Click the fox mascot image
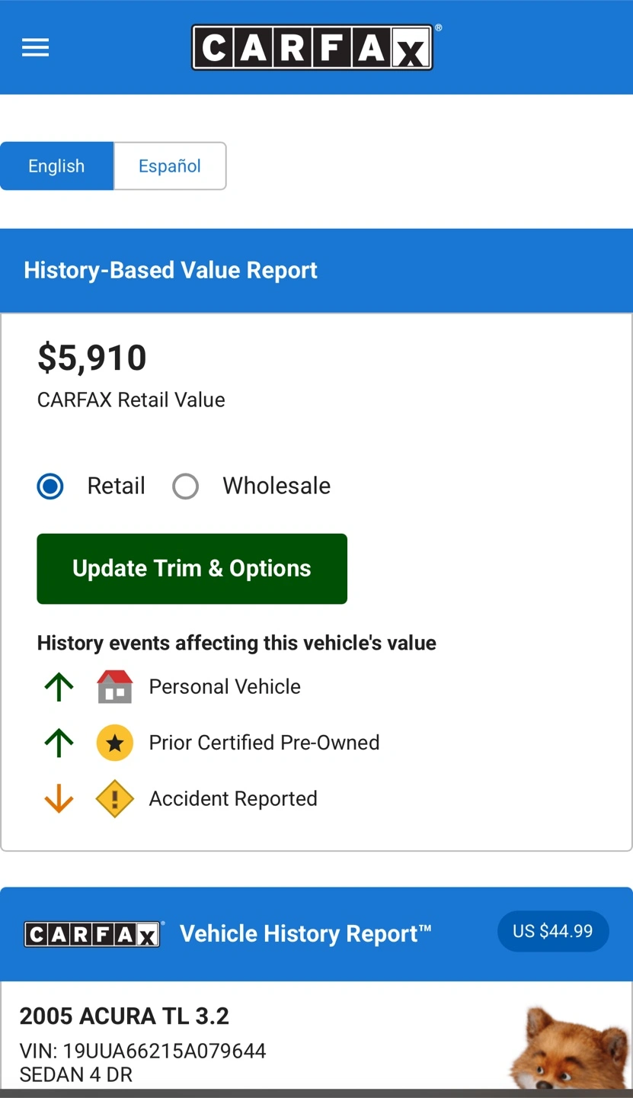 coord(570,1048)
